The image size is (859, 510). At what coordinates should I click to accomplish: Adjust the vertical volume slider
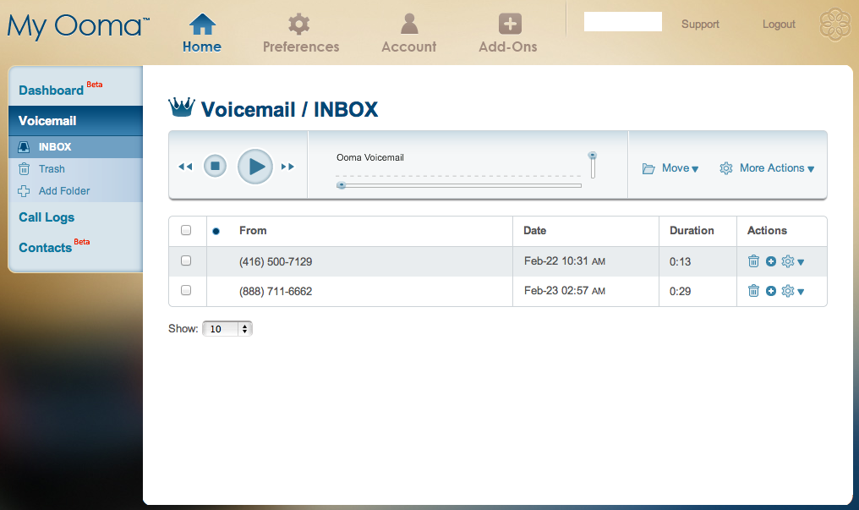(x=592, y=165)
